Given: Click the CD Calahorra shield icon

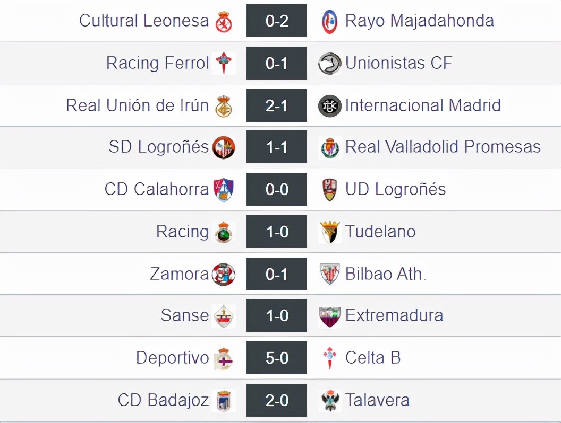Looking at the screenshot, I should pyautogui.click(x=224, y=189).
